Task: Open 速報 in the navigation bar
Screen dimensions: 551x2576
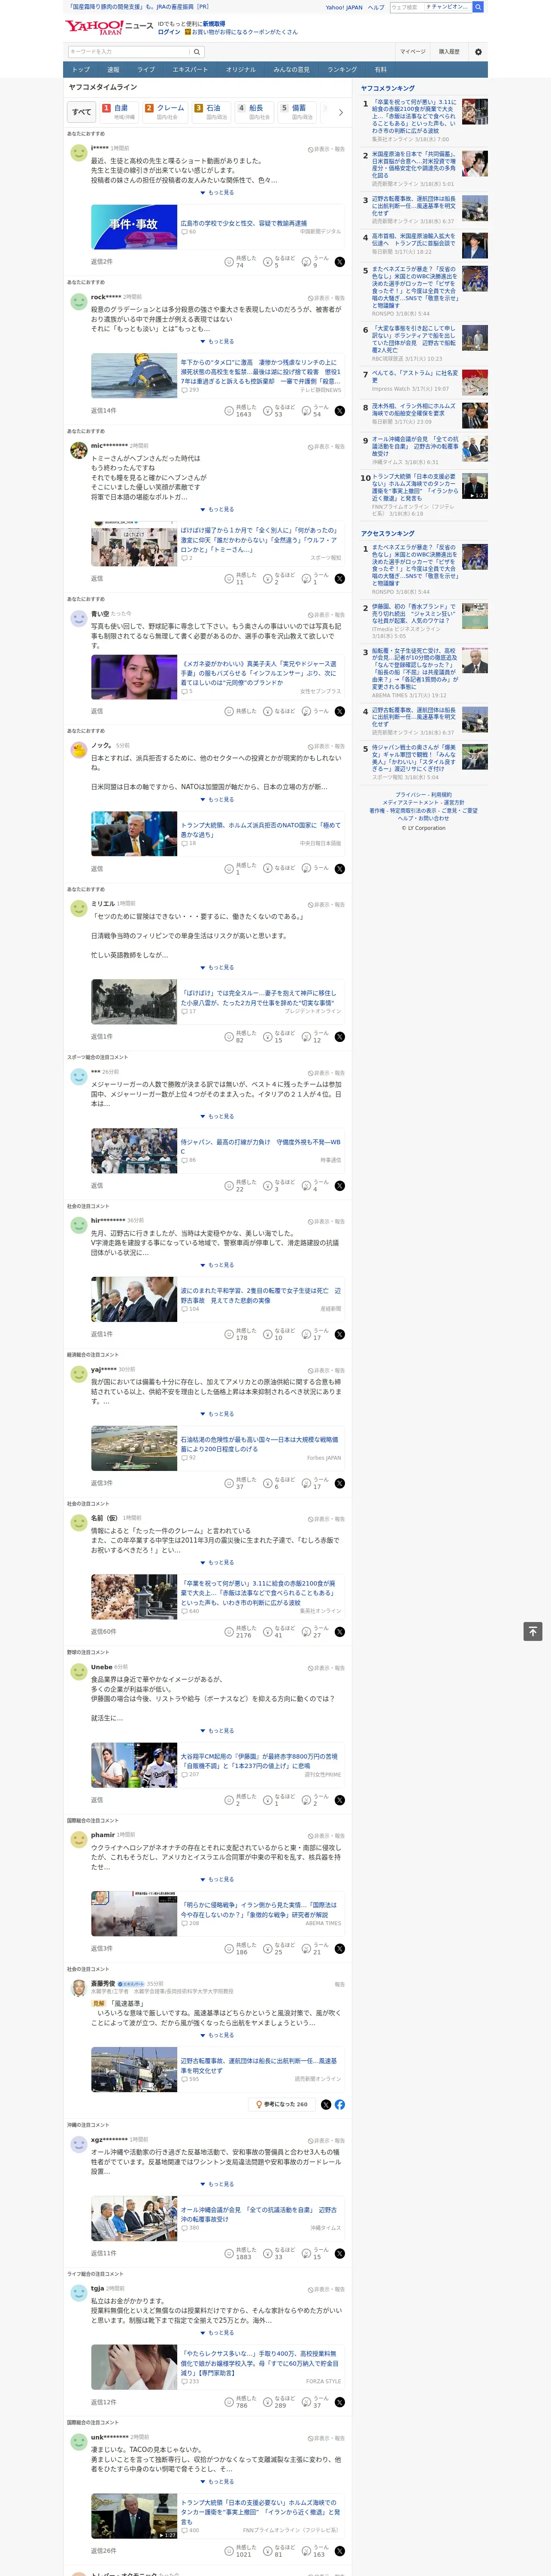Action: tap(113, 70)
